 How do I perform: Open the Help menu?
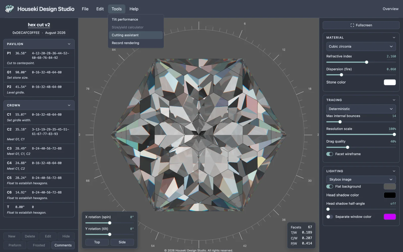click(134, 9)
